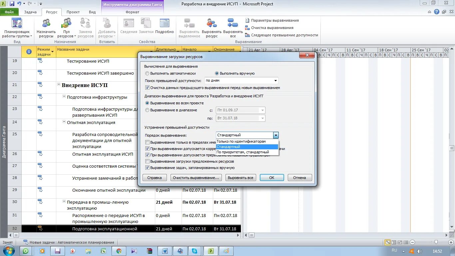
Task: Choose Стандартный in the dropdown list
Action: pyautogui.click(x=247, y=147)
